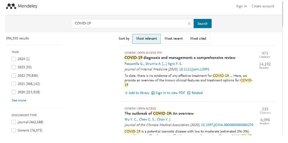Check the 2024 (1) year filter

click(14, 59)
